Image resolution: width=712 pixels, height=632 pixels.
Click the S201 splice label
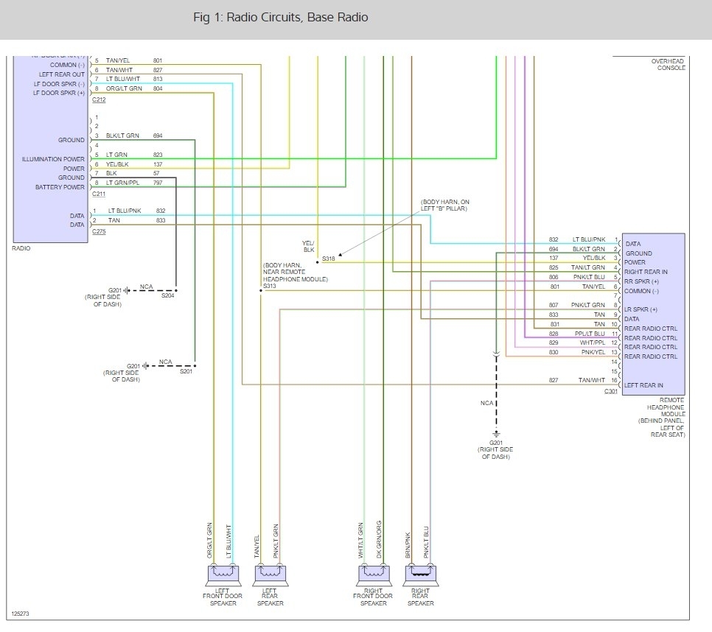[x=186, y=371]
